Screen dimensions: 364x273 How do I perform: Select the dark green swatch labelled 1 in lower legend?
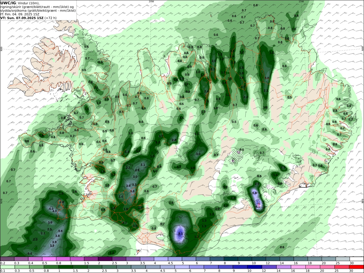[x=66, y=267]
